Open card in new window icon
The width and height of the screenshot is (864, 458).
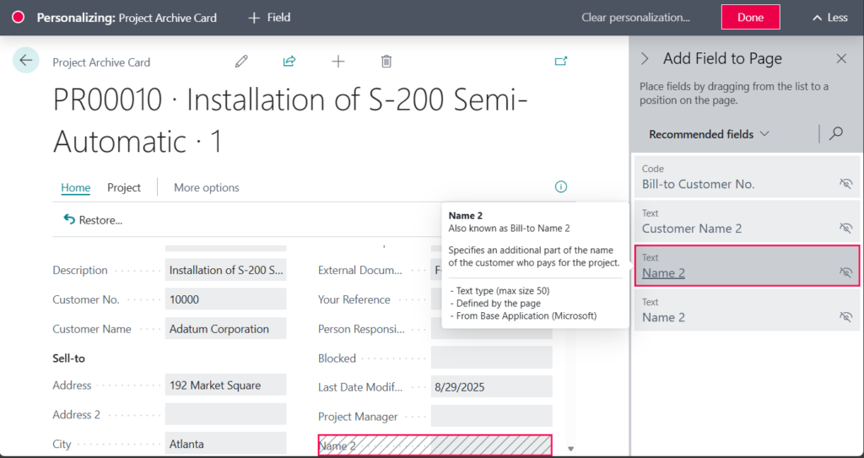coord(561,61)
